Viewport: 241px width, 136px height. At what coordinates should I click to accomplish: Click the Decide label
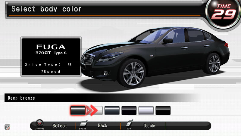pos(149,126)
